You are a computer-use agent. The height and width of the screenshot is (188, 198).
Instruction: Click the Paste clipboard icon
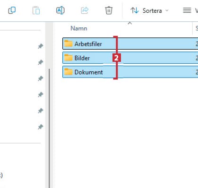pyautogui.click(x=36, y=10)
